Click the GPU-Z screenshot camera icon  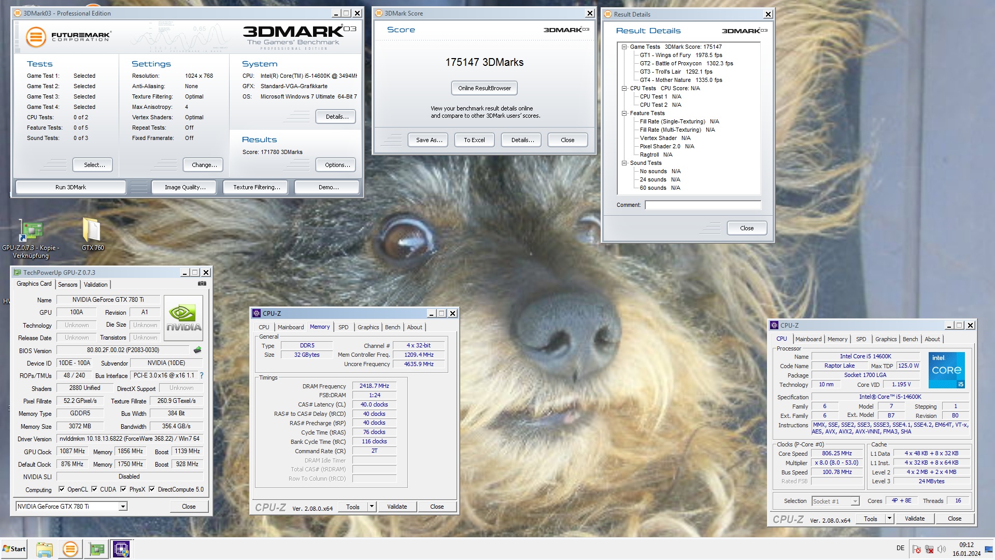tap(202, 284)
